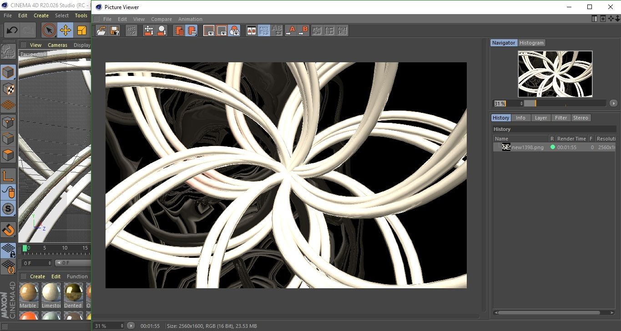Click the history panel horizontal scrollbar
This screenshot has height=331, width=621.
click(548, 313)
